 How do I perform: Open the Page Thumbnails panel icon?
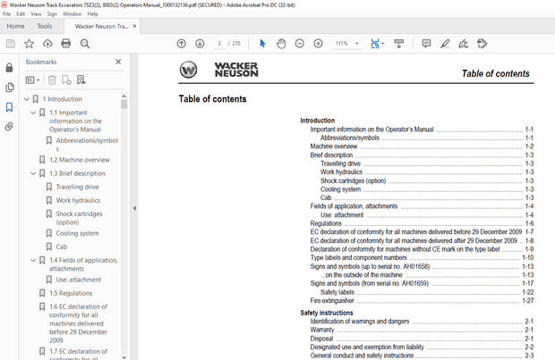pyautogui.click(x=10, y=88)
